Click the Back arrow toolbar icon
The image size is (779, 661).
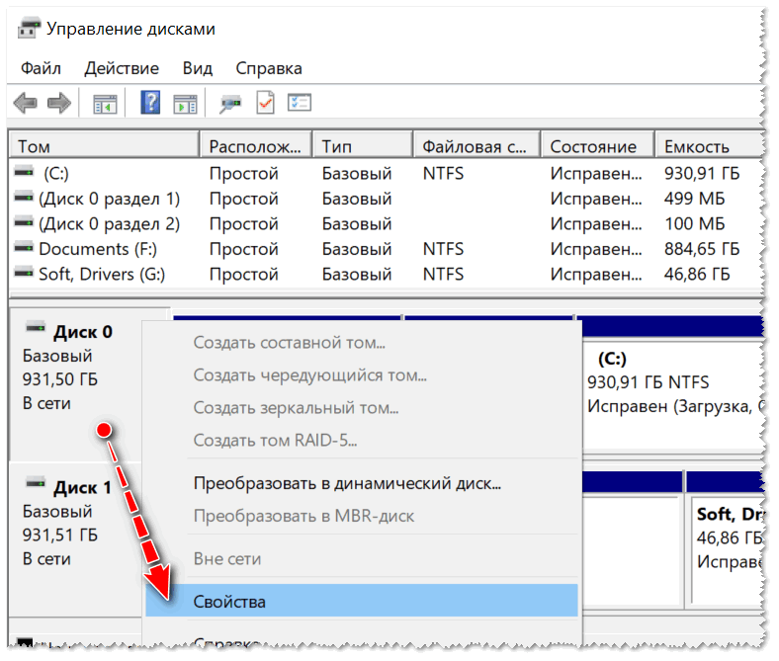tap(26, 104)
